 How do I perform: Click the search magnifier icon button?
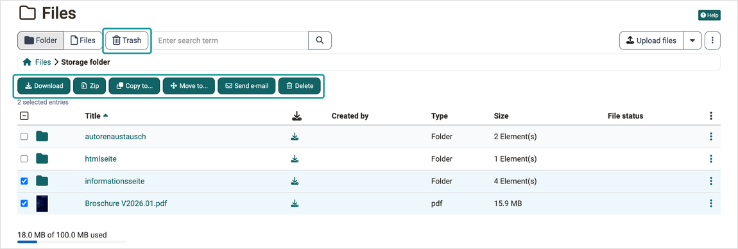(x=320, y=40)
